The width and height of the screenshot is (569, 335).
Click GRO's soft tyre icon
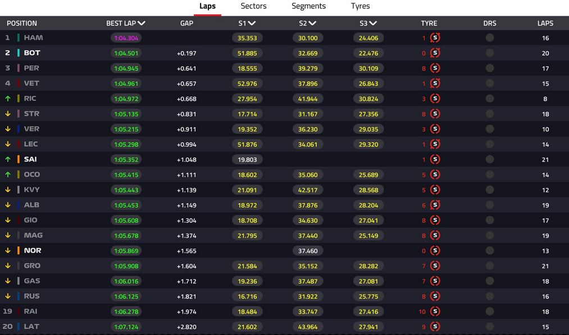point(435,266)
